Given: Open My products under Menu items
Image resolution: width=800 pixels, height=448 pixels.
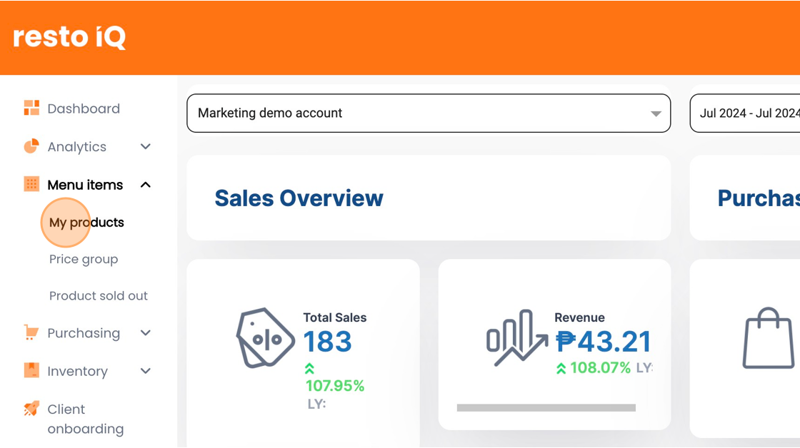Looking at the screenshot, I should pyautogui.click(x=86, y=223).
